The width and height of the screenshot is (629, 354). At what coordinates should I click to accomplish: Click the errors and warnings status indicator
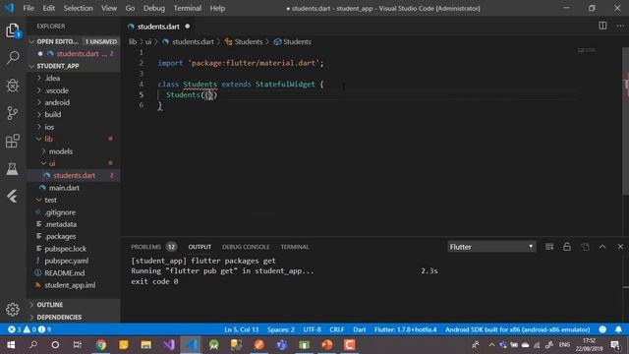29,329
